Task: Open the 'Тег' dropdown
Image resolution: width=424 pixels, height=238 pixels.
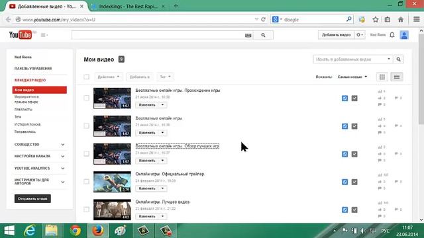Action: pos(165,77)
